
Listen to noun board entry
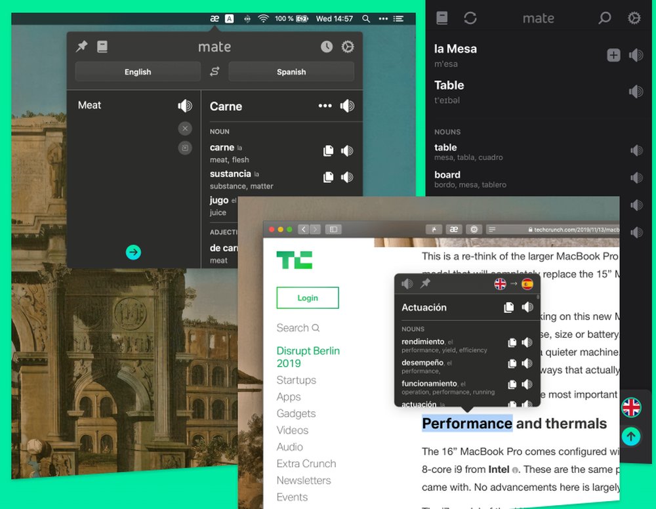[637, 178]
